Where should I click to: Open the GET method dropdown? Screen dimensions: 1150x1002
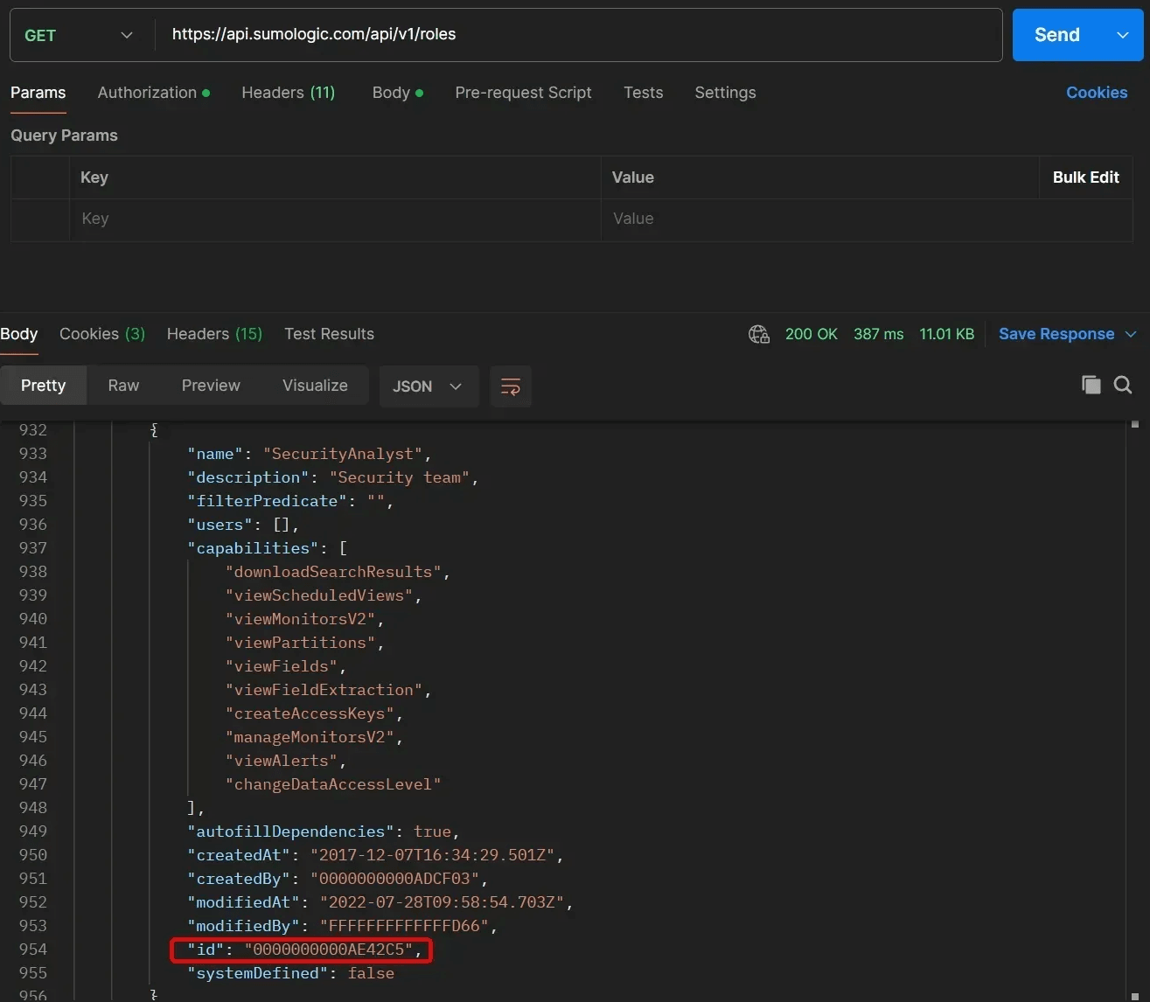(x=79, y=35)
